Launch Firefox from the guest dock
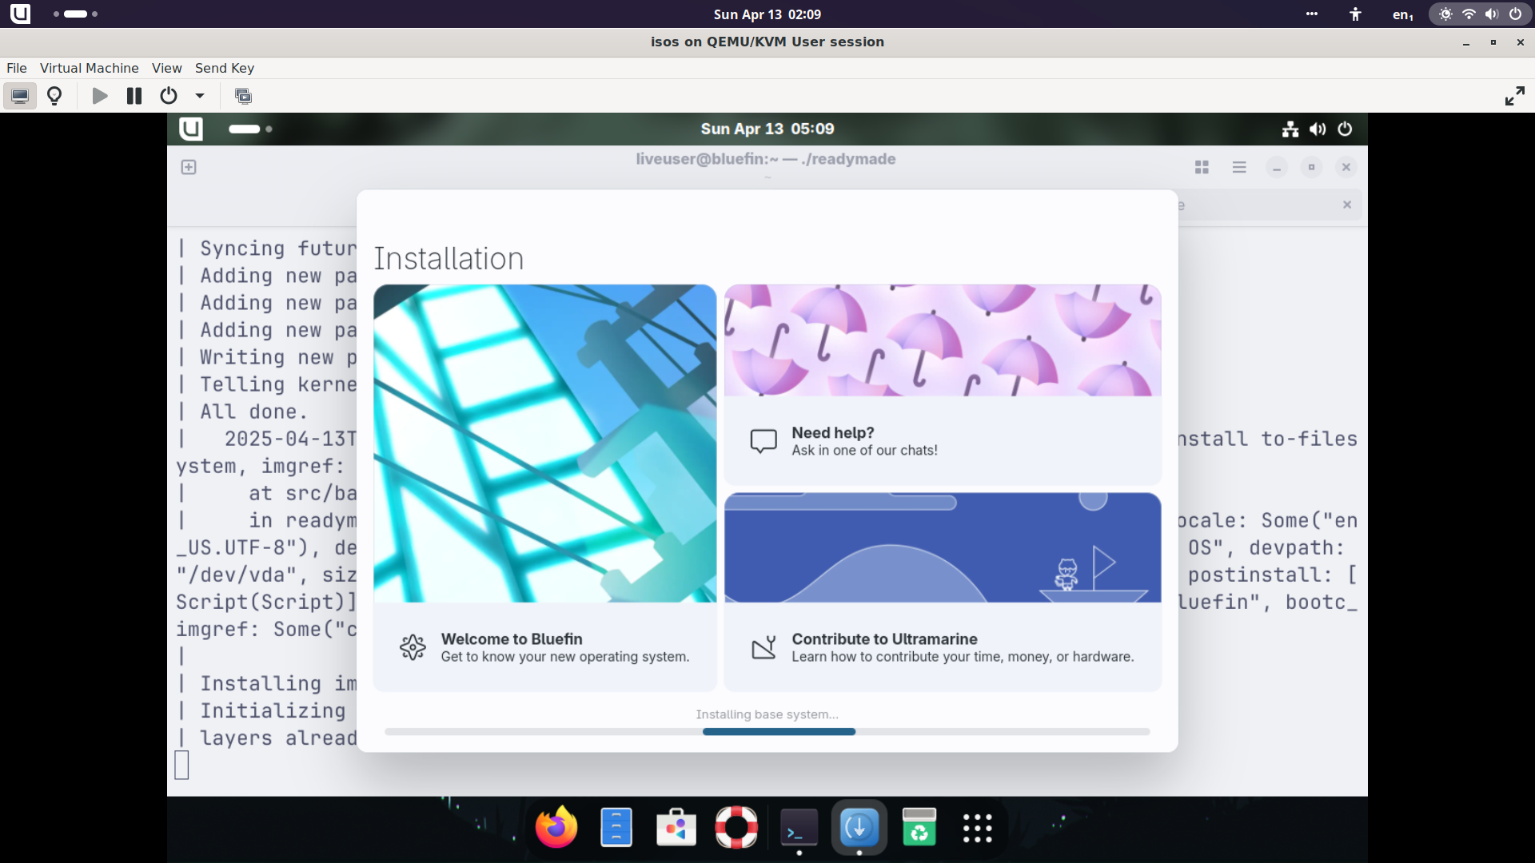Image resolution: width=1535 pixels, height=863 pixels. [x=556, y=827]
